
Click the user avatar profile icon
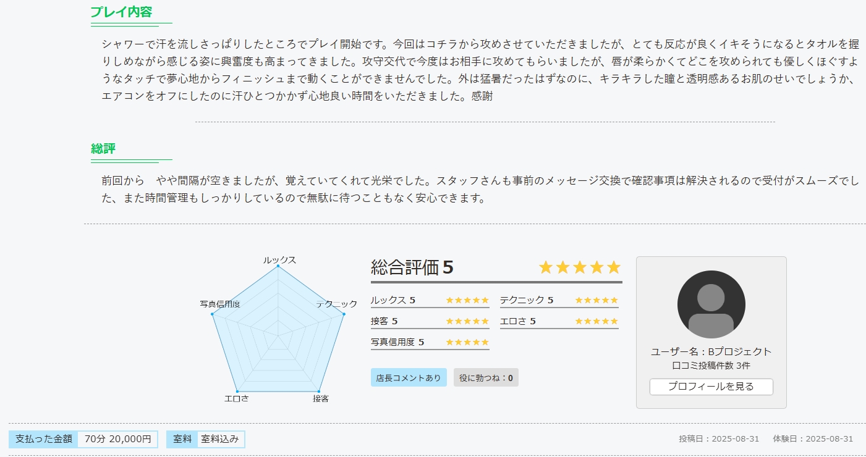coord(711,304)
